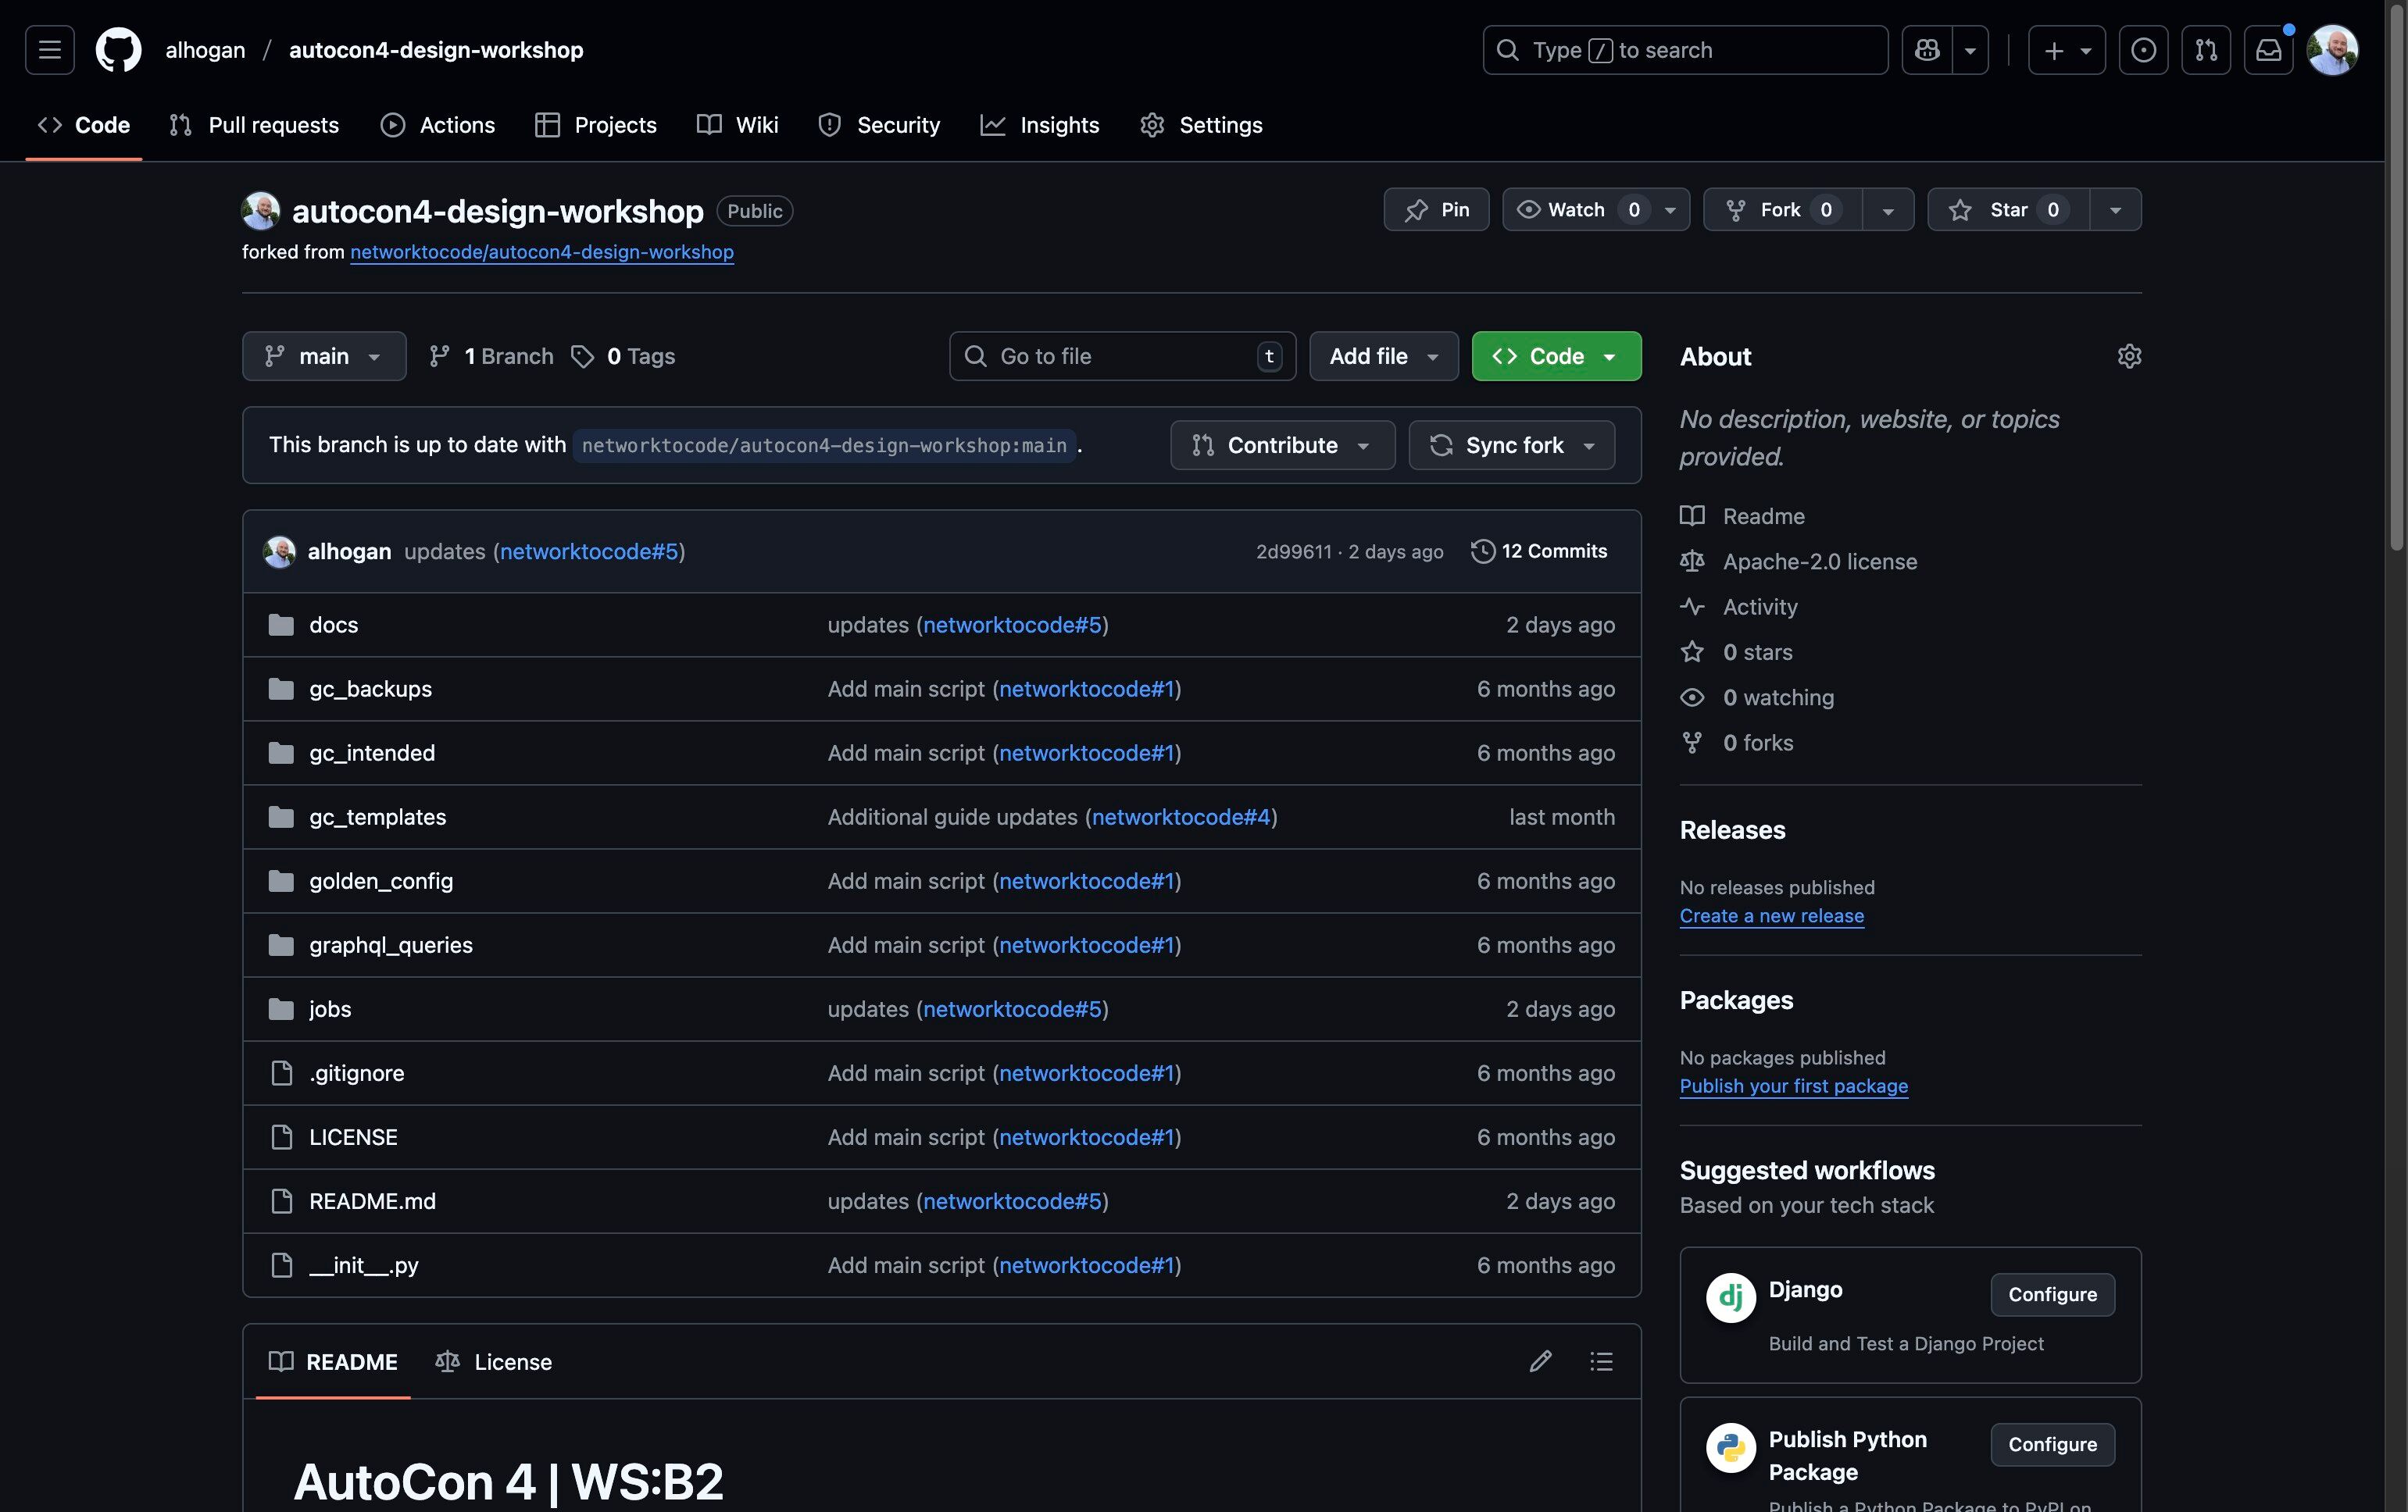Open the Sync fork dropdown

tap(1511, 446)
